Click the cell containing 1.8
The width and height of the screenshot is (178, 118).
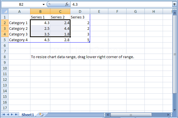click(60, 34)
